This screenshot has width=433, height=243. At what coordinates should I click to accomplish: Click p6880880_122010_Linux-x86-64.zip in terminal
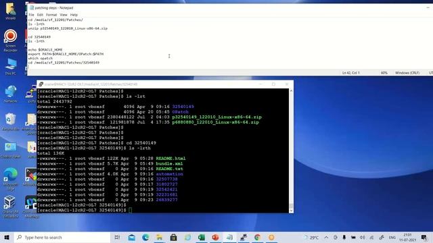[x=215, y=122]
